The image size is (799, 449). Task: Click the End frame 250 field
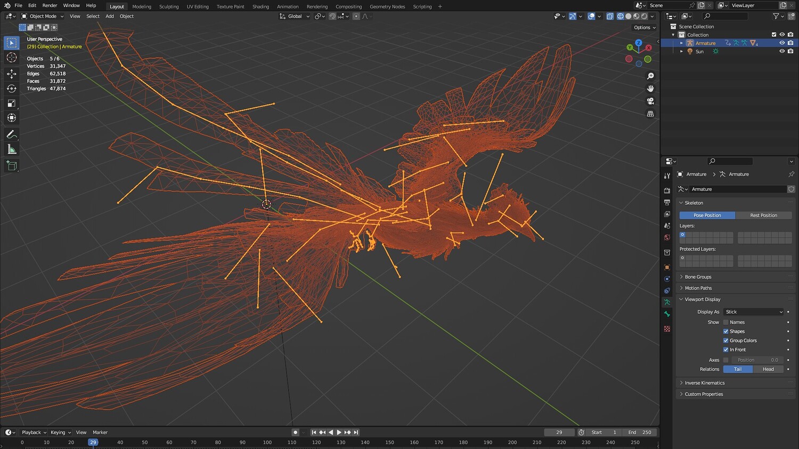639,433
